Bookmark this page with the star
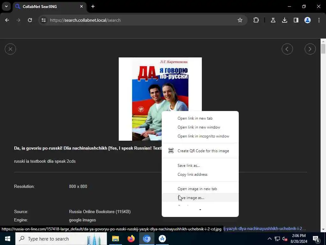The width and height of the screenshot is (326, 245). (x=240, y=20)
